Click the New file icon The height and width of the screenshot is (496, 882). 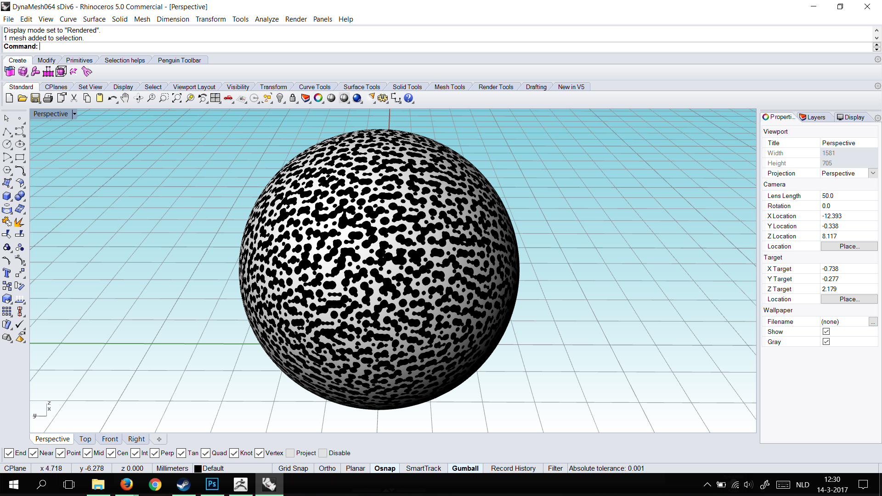coord(9,98)
